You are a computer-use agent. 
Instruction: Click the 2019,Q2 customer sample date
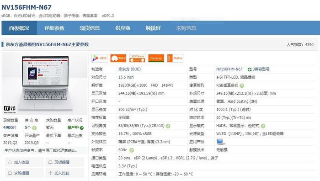tap(10, 143)
